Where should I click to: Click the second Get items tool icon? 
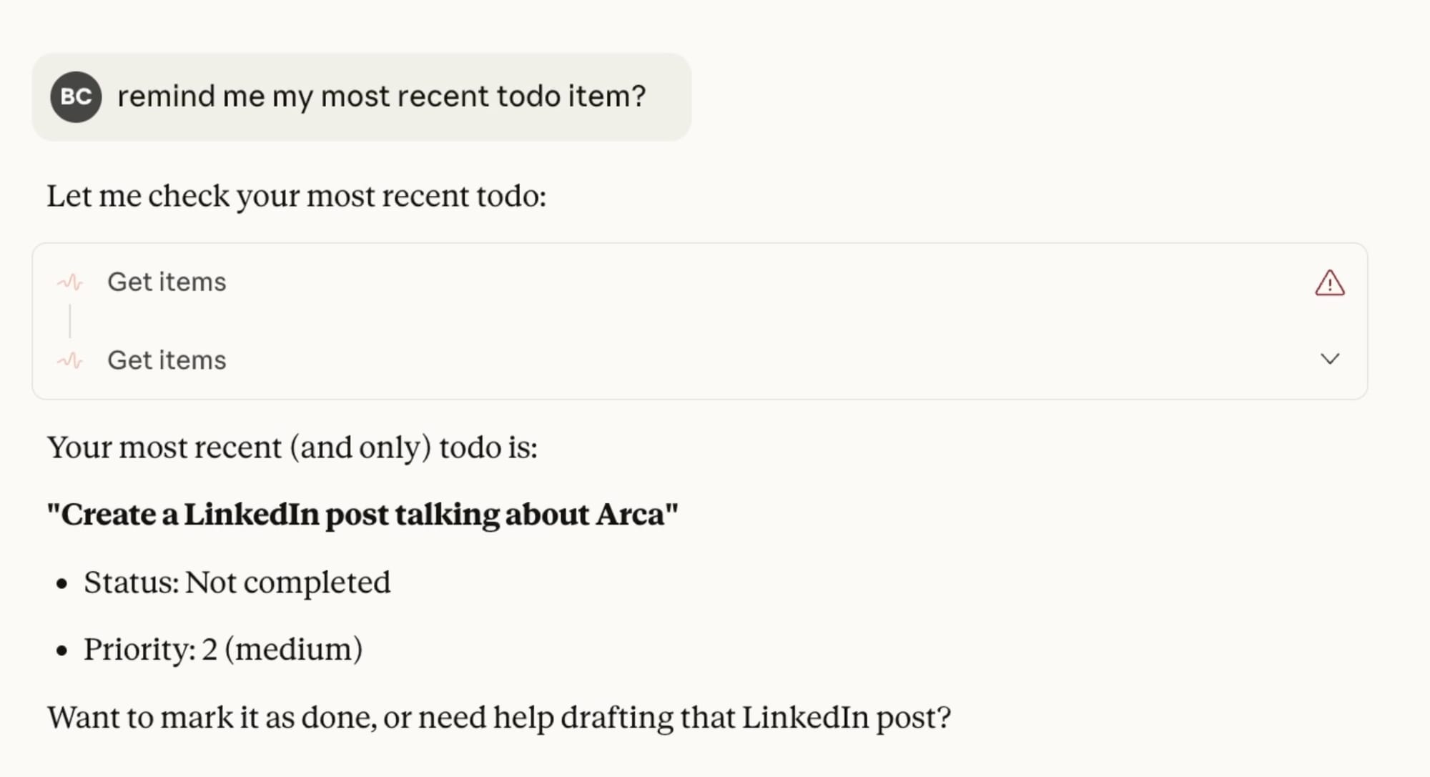coord(70,360)
